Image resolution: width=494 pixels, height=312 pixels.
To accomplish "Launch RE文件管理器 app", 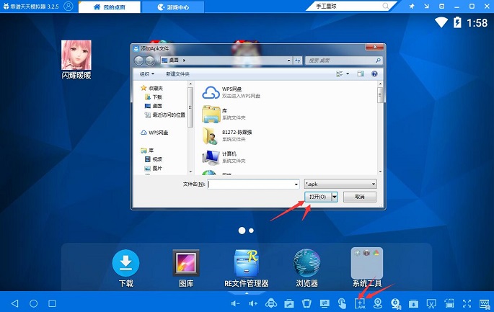I will coord(247,268).
